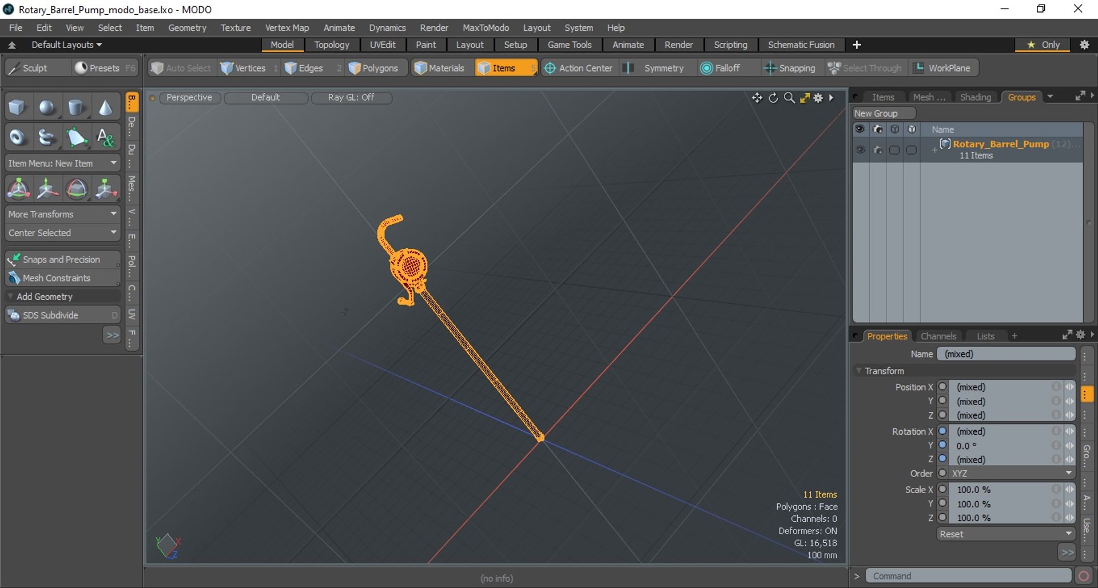1098x588 pixels.
Task: Switch to the Channels tab
Action: coord(938,336)
